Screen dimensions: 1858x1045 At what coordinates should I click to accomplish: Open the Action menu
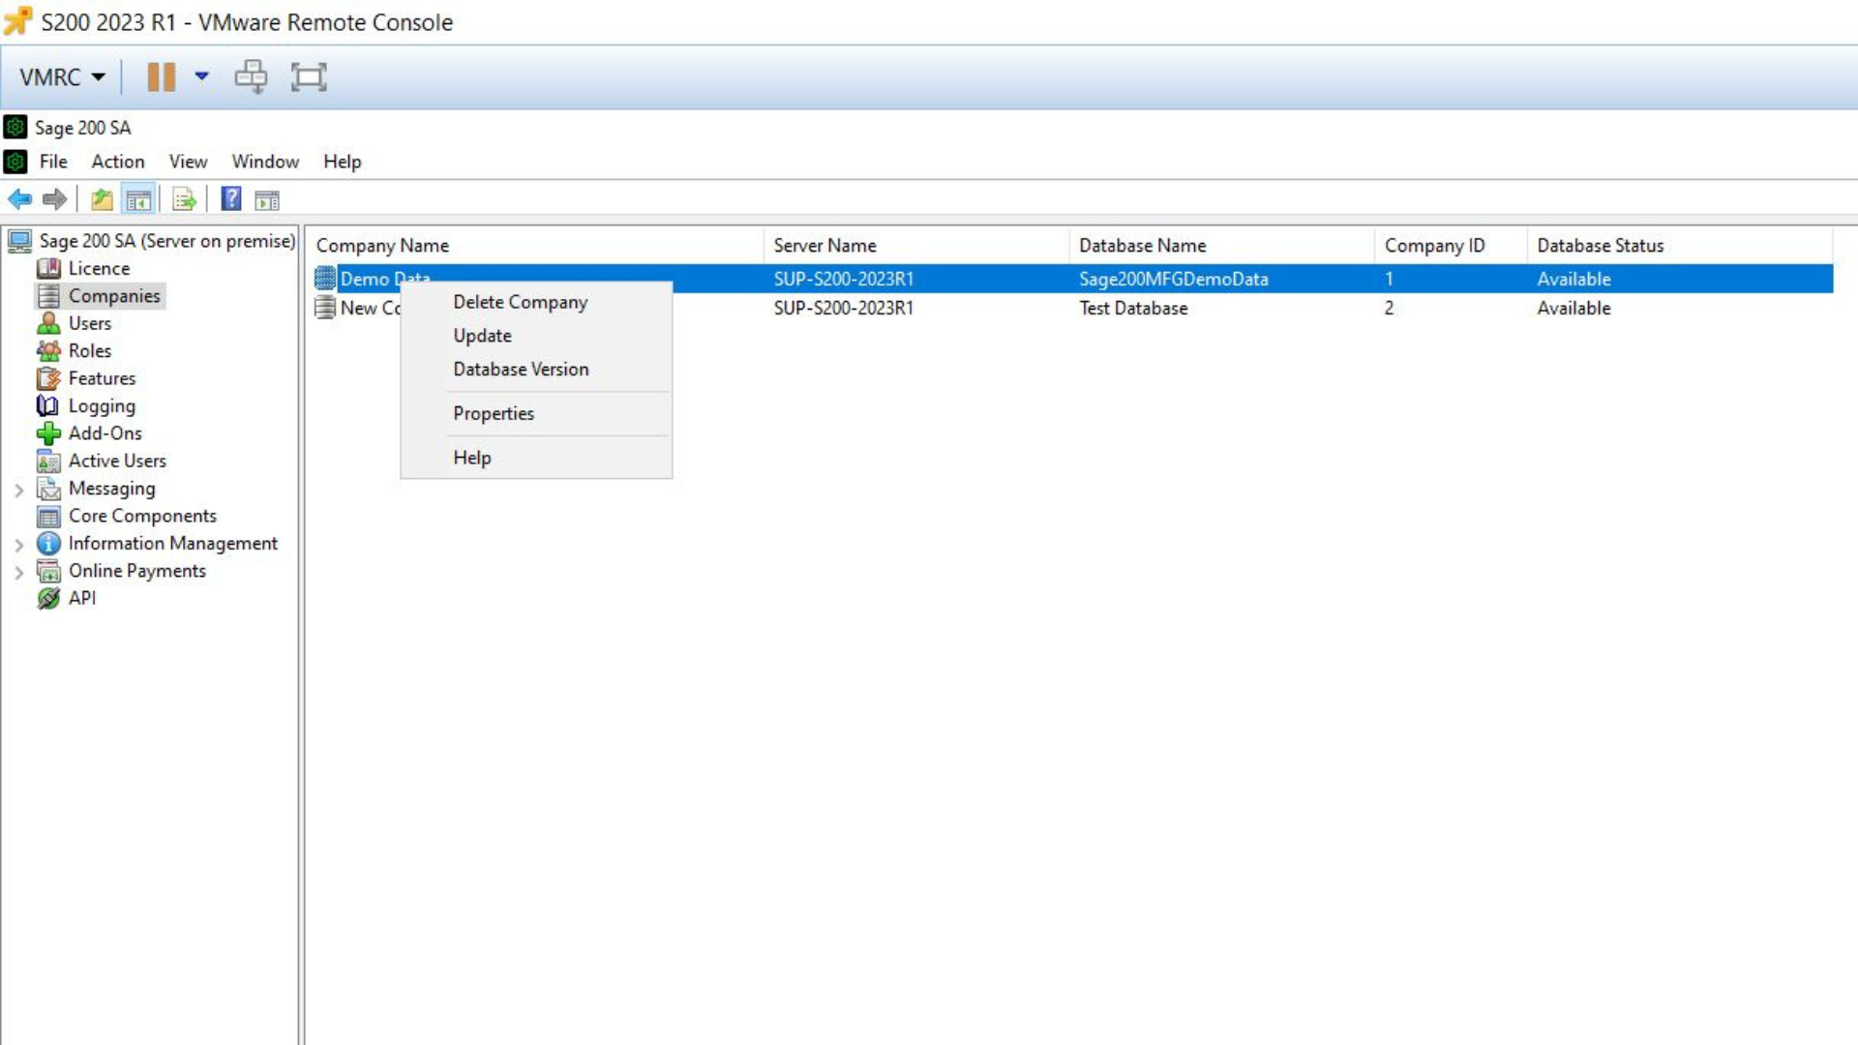coord(118,162)
